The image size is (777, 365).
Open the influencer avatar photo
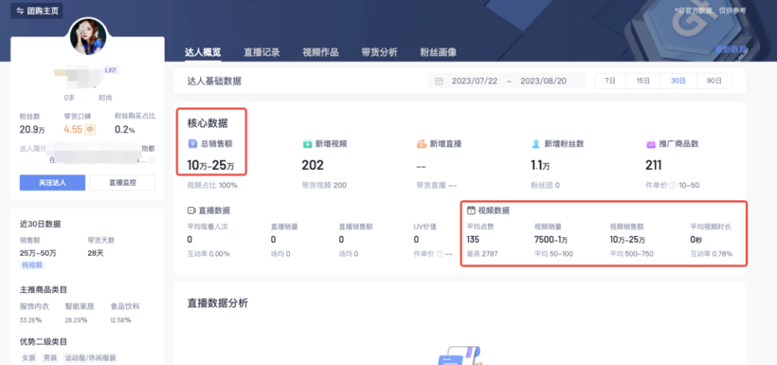click(x=88, y=37)
